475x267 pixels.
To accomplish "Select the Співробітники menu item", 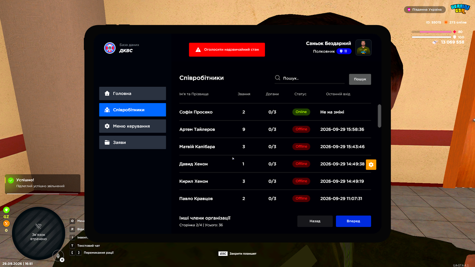I will tap(132, 110).
